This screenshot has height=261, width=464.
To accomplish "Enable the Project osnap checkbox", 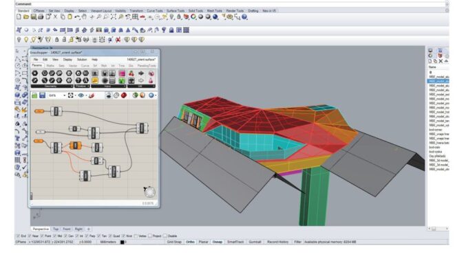I will (x=150, y=236).
